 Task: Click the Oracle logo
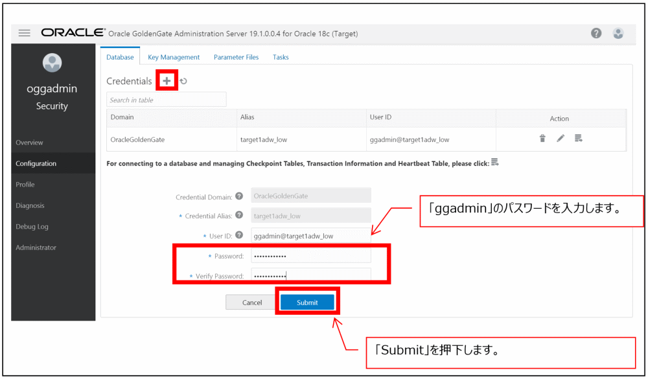coord(73,32)
